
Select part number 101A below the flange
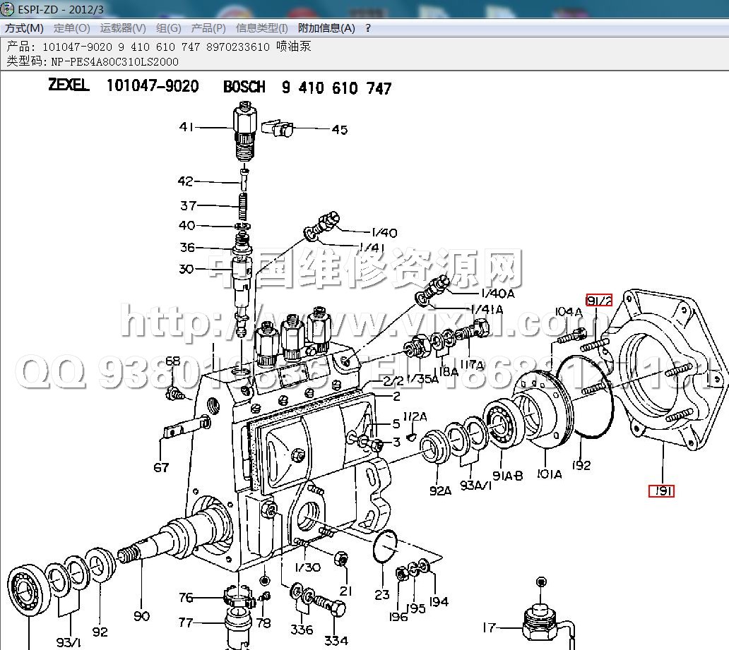pyautogui.click(x=549, y=474)
